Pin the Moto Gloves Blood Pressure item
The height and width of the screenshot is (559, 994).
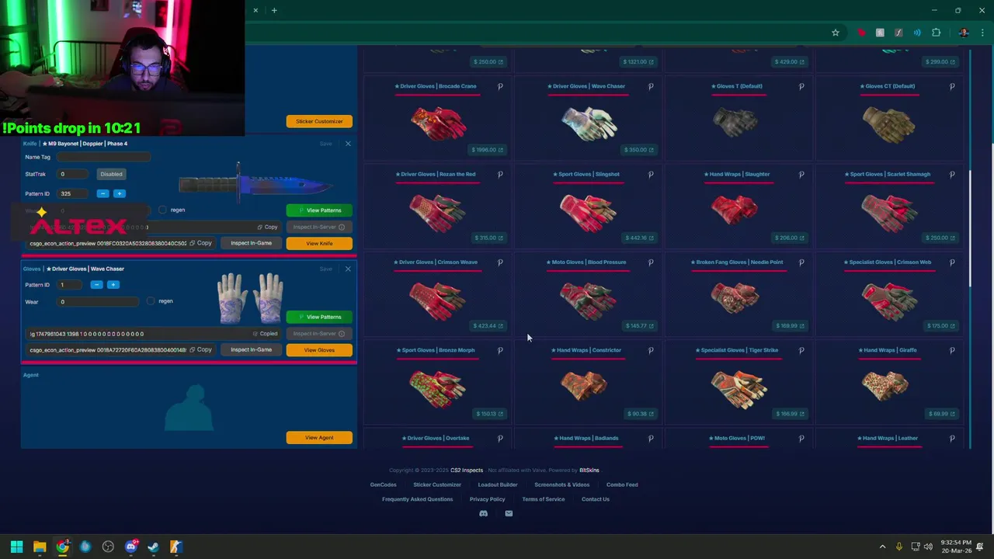(x=651, y=262)
